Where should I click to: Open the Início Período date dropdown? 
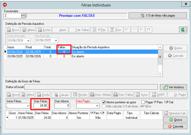tap(28, 41)
